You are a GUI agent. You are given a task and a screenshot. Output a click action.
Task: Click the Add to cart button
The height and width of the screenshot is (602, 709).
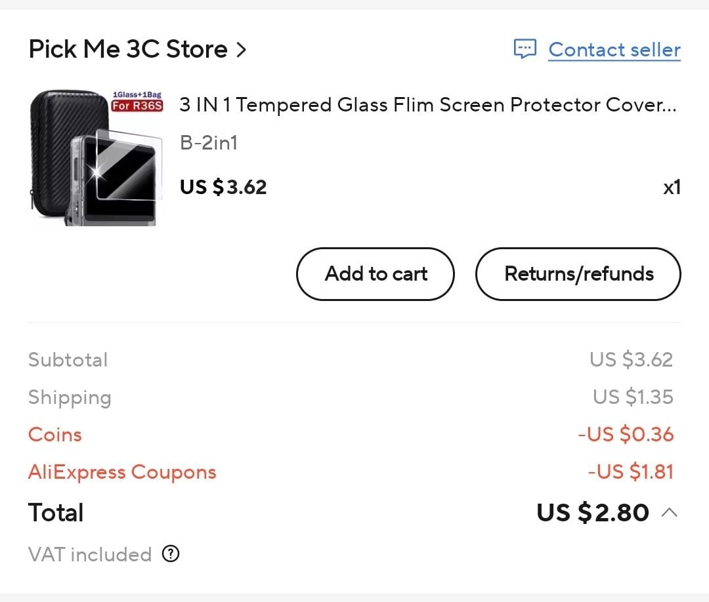[x=376, y=273]
